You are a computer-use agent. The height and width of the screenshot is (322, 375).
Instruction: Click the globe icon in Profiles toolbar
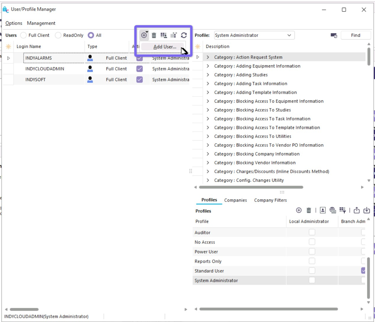point(333,210)
